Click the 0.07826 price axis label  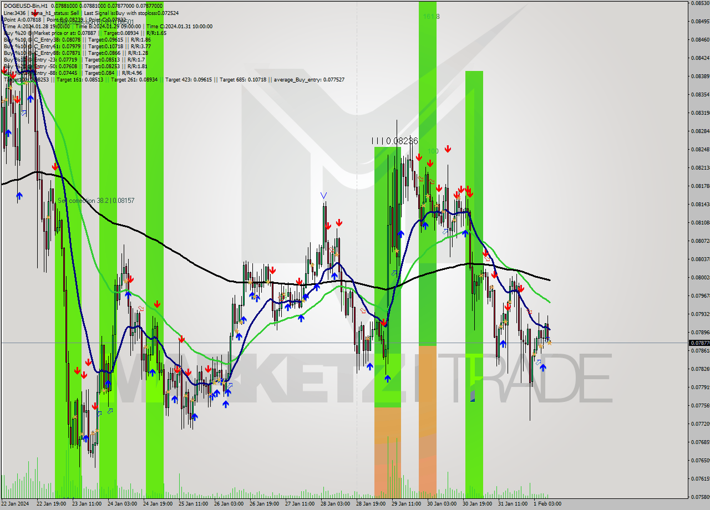[x=700, y=369]
